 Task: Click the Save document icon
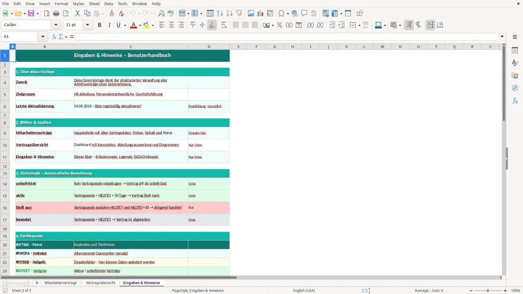point(31,14)
